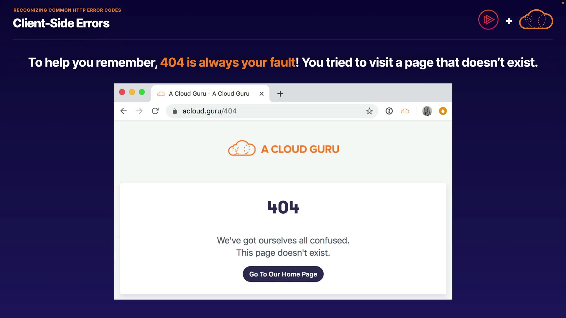
Task: Close the A Cloud Guru tab
Action: pos(261,94)
